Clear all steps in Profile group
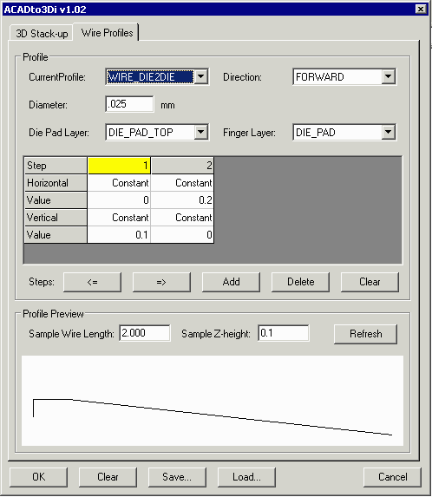The width and height of the screenshot is (432, 497). pos(370,282)
